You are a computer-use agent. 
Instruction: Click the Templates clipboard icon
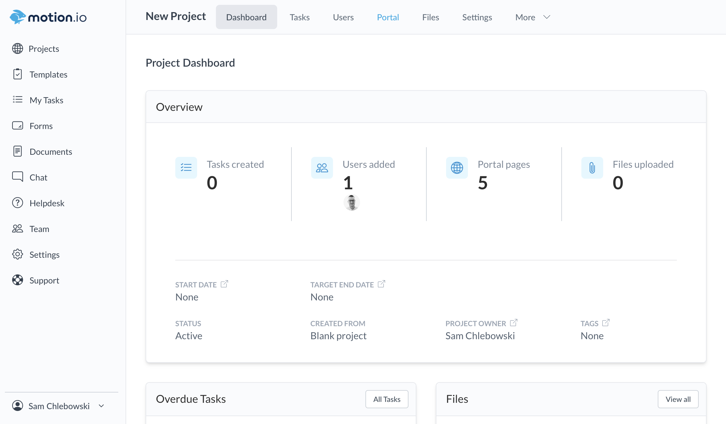coord(18,74)
